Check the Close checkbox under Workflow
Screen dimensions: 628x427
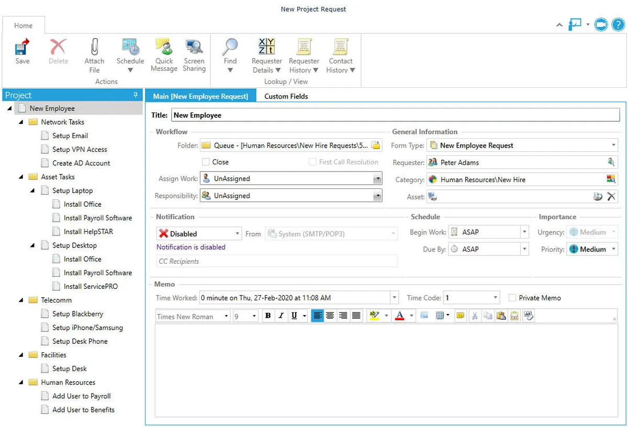[x=206, y=162]
